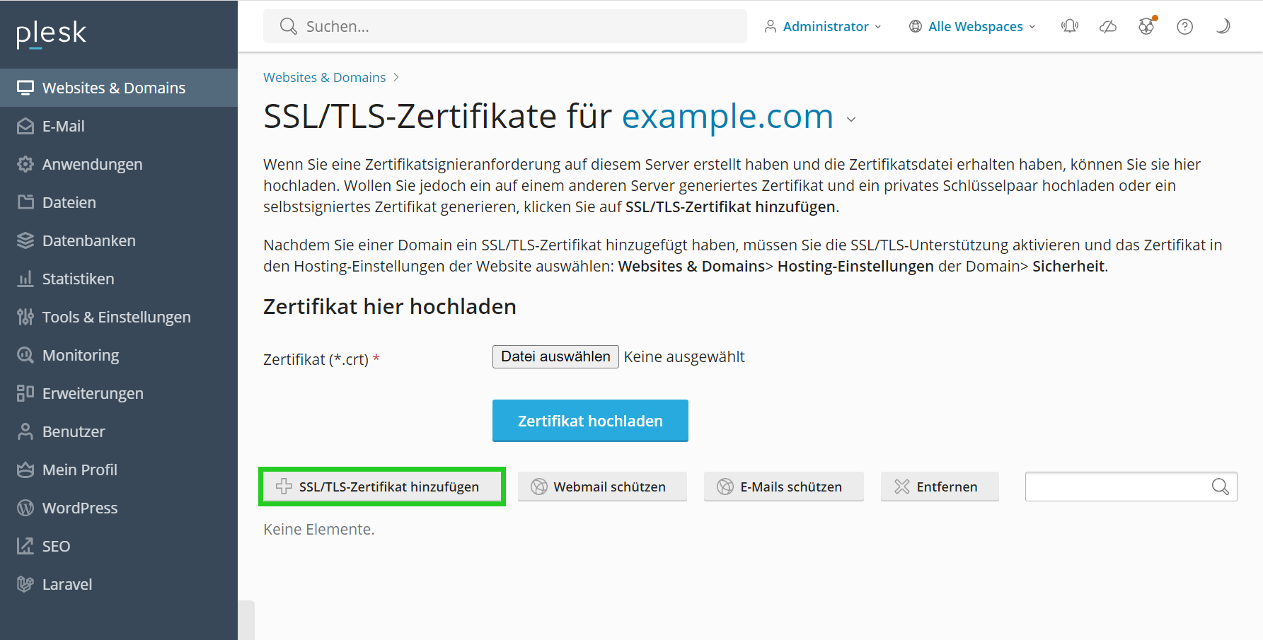Open Tools & Einstellungen

click(x=119, y=317)
